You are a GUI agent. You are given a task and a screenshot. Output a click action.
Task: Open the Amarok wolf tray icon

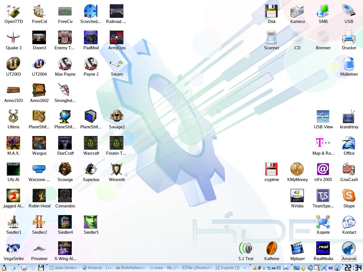tap(337, 267)
